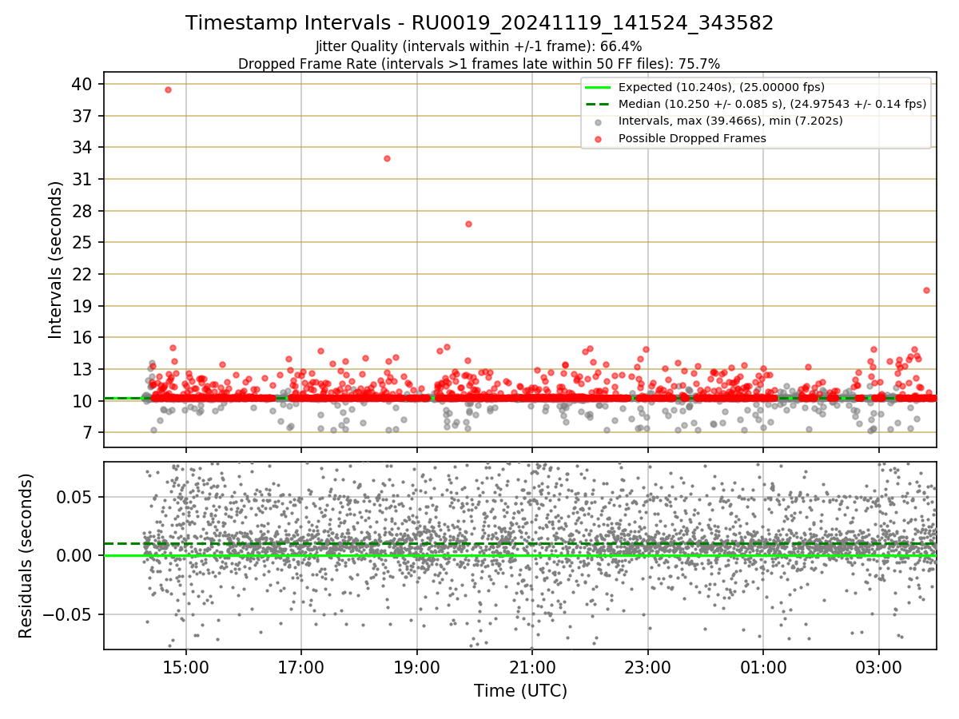The image size is (959, 719).
Task: Click the 34 y-axis tick label
Action: 84,147
